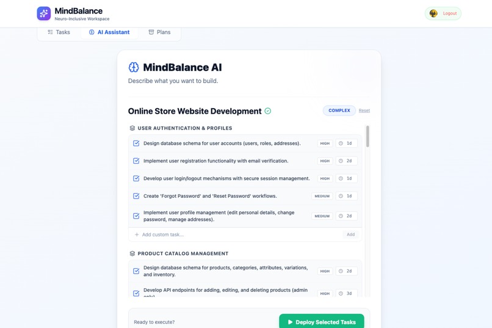The image size is (492, 328).
Task: Click the clock icon on the Forgot Password row
Action: click(x=341, y=196)
